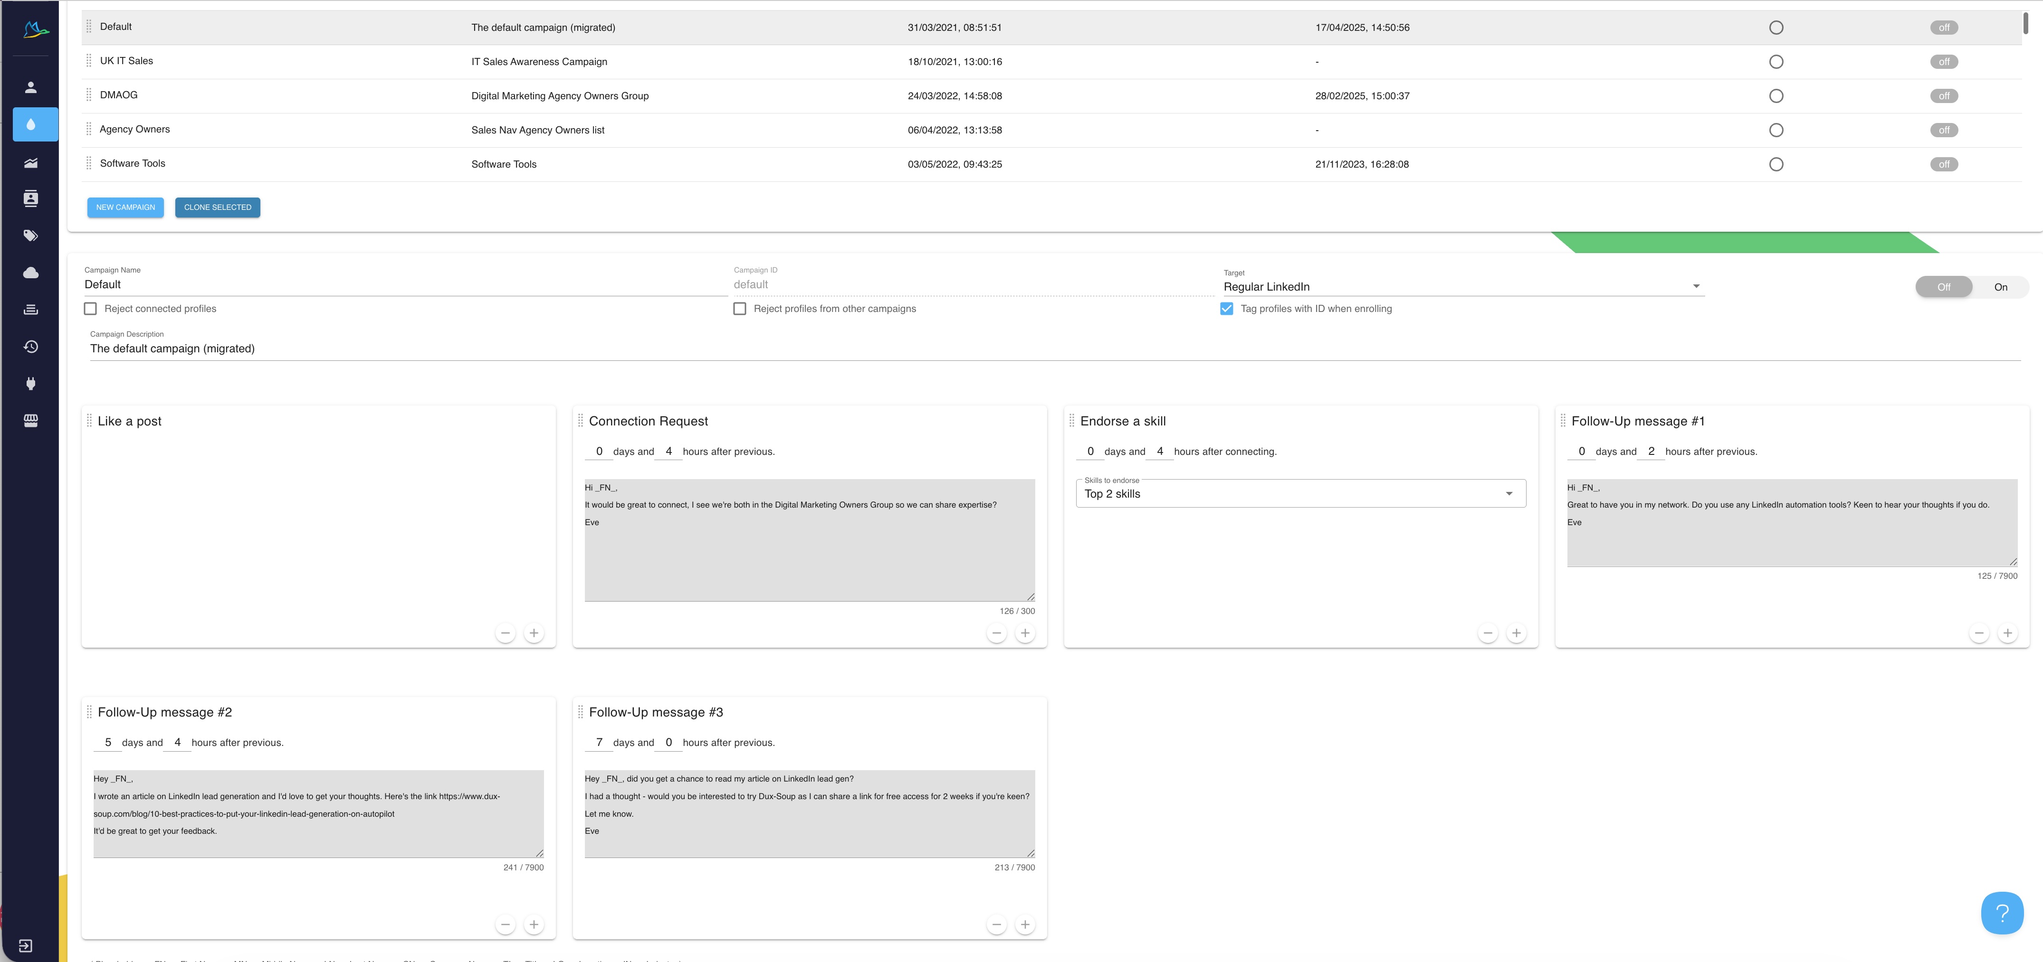This screenshot has width=2043, height=962.
Task: Click the NEW CAMPAIGN button
Action: click(x=125, y=207)
